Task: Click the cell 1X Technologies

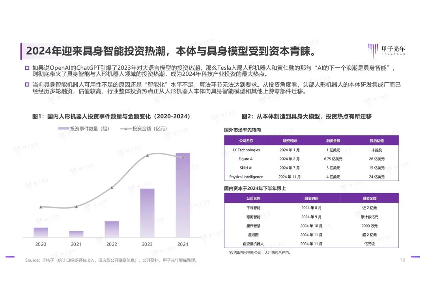Action: coord(246,150)
